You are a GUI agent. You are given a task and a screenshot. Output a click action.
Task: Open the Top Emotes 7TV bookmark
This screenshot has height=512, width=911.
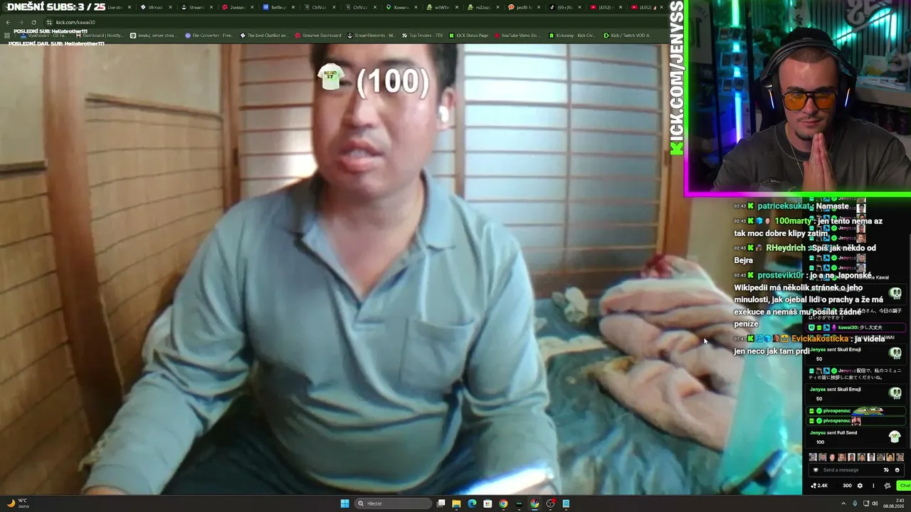(x=423, y=36)
